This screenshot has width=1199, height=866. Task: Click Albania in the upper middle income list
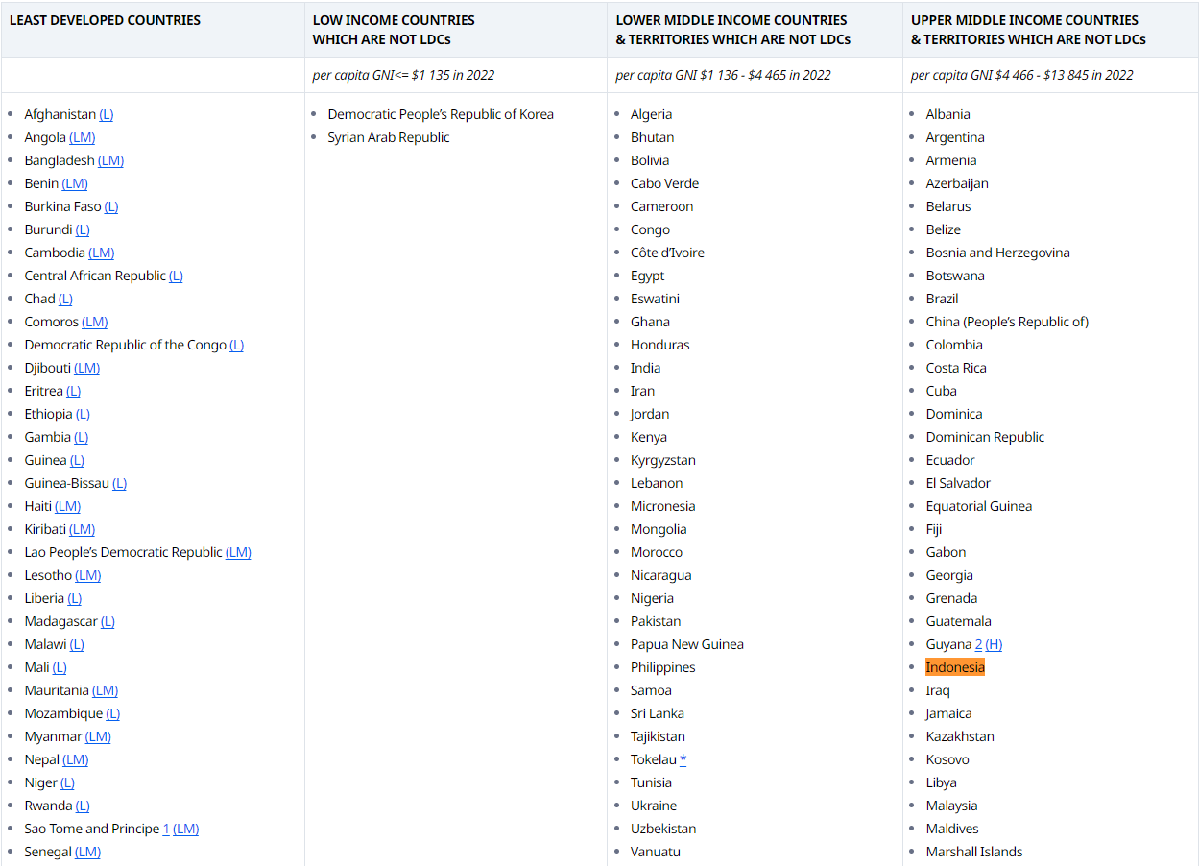pyautogui.click(x=947, y=114)
